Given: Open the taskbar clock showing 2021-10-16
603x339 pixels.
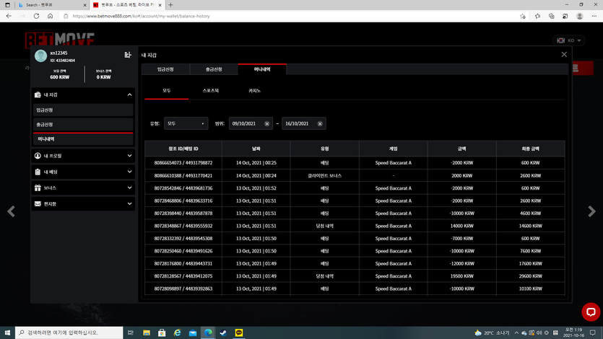Looking at the screenshot, I should pyautogui.click(x=573, y=333).
